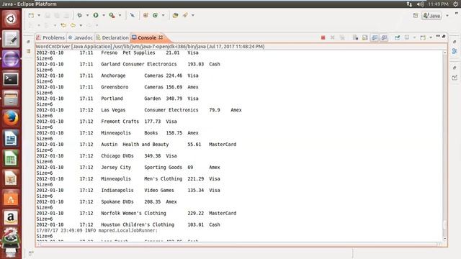Click the Package Explorer icon in left trim

point(29,51)
